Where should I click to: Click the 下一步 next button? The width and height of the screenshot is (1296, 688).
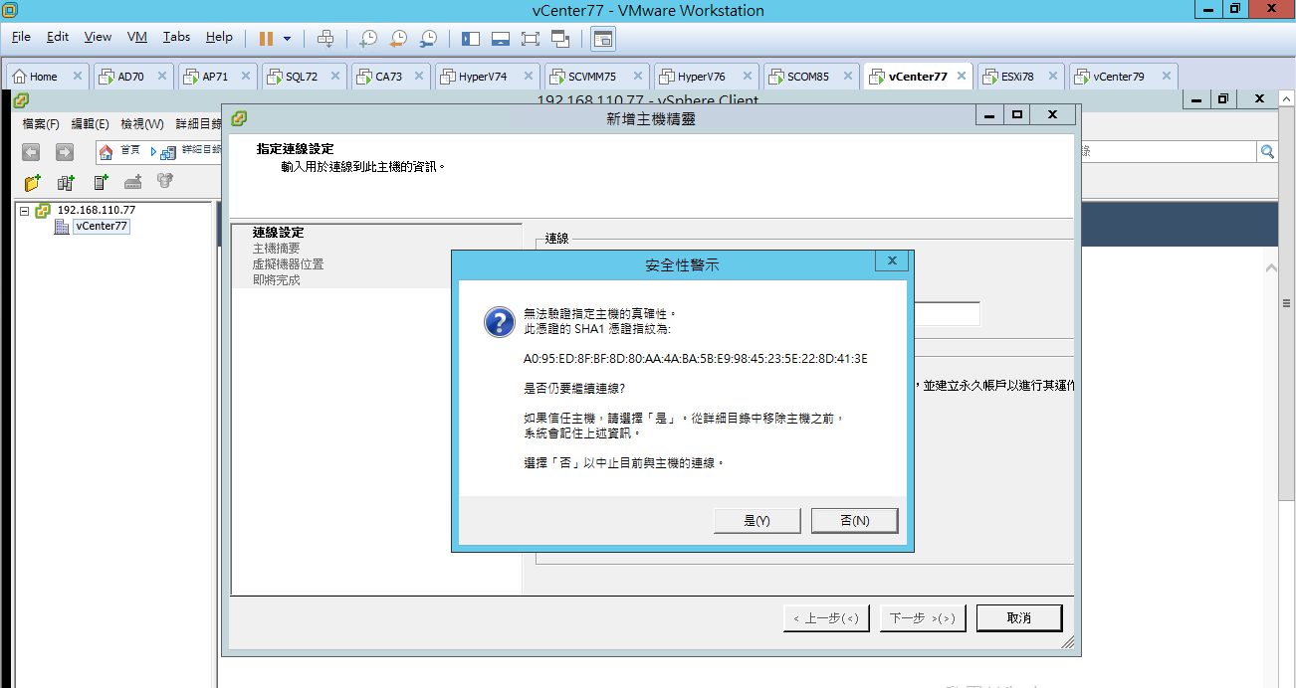[923, 617]
